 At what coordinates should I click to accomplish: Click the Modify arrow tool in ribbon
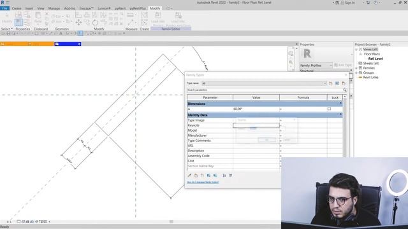7,18
